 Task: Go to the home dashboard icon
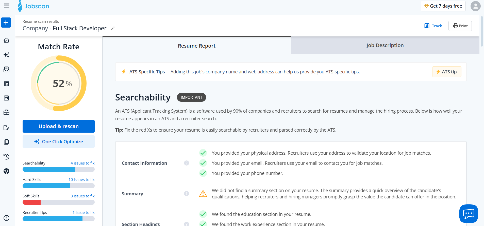tap(7, 40)
